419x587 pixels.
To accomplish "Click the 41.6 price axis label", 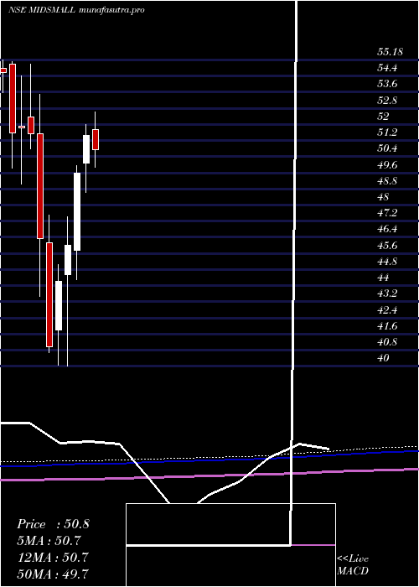I will click(x=387, y=326).
